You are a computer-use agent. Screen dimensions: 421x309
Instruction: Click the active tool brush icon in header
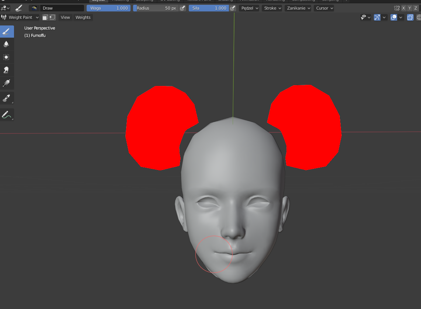coord(19,8)
